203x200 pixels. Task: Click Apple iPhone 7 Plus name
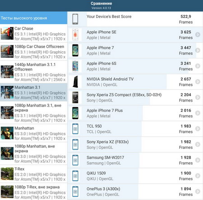[105, 111]
